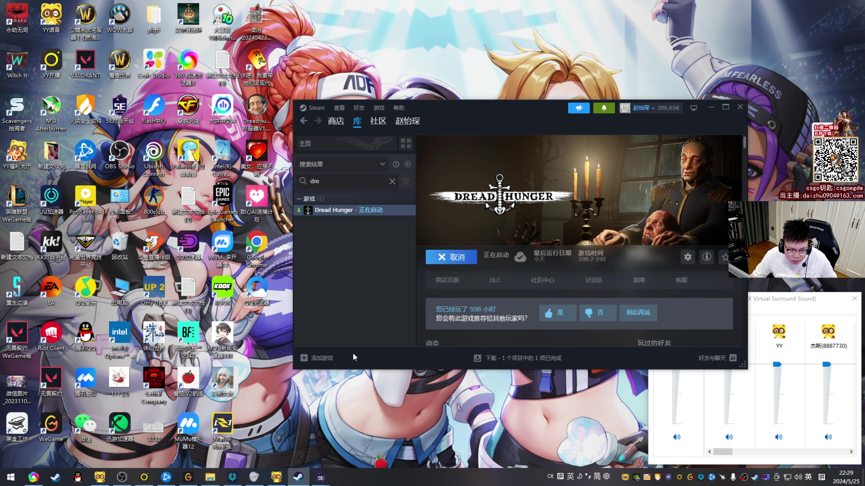Open the 查看 menu
The height and width of the screenshot is (486, 865).
[339, 108]
